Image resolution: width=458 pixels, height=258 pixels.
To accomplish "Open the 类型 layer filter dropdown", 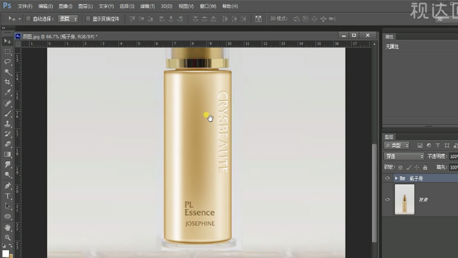I will (397, 146).
